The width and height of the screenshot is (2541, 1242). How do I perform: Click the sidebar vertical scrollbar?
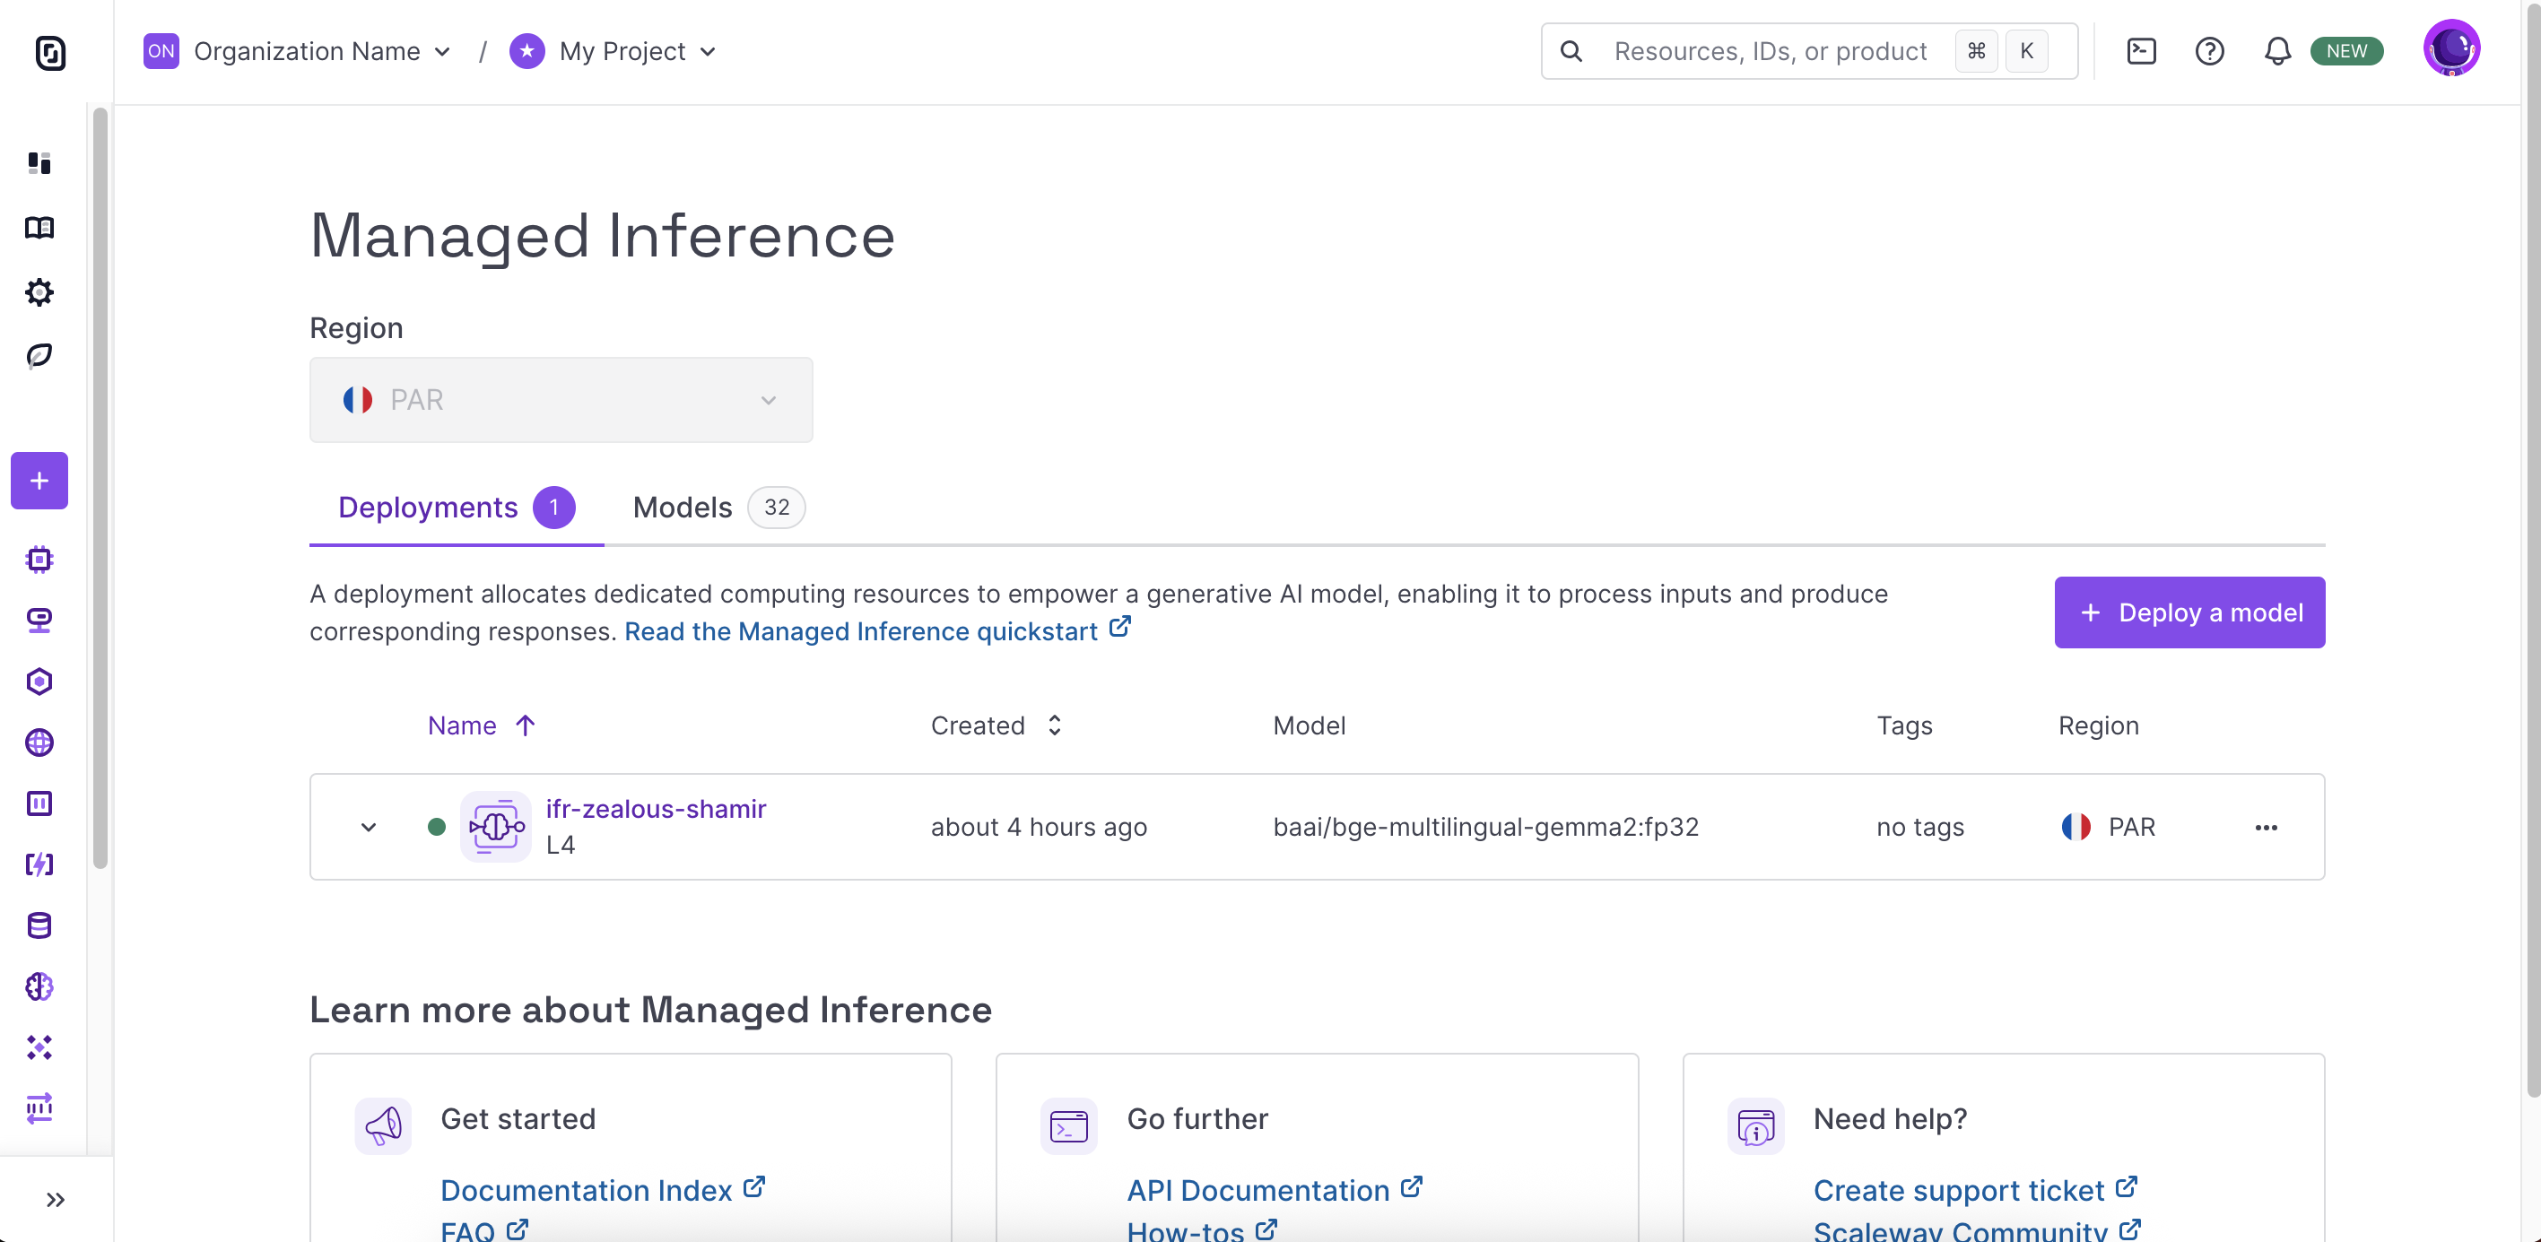(x=100, y=489)
